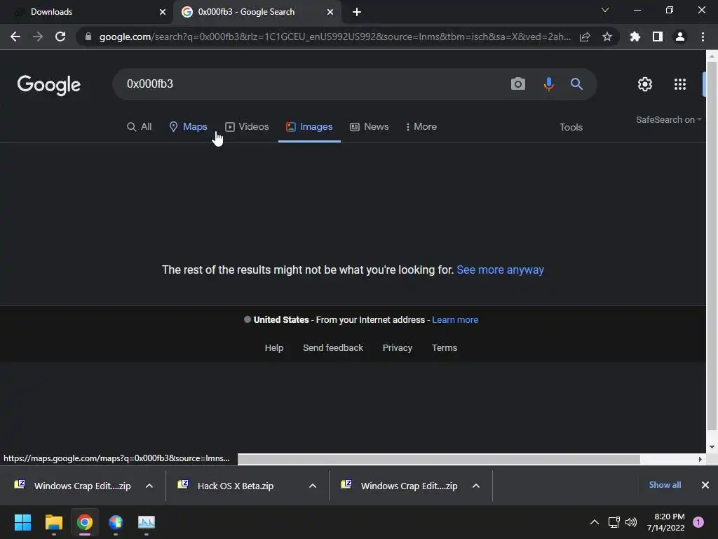Show all downloads

click(x=665, y=485)
